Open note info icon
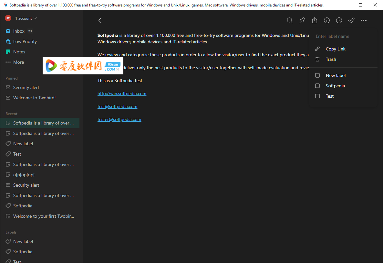 click(x=327, y=20)
